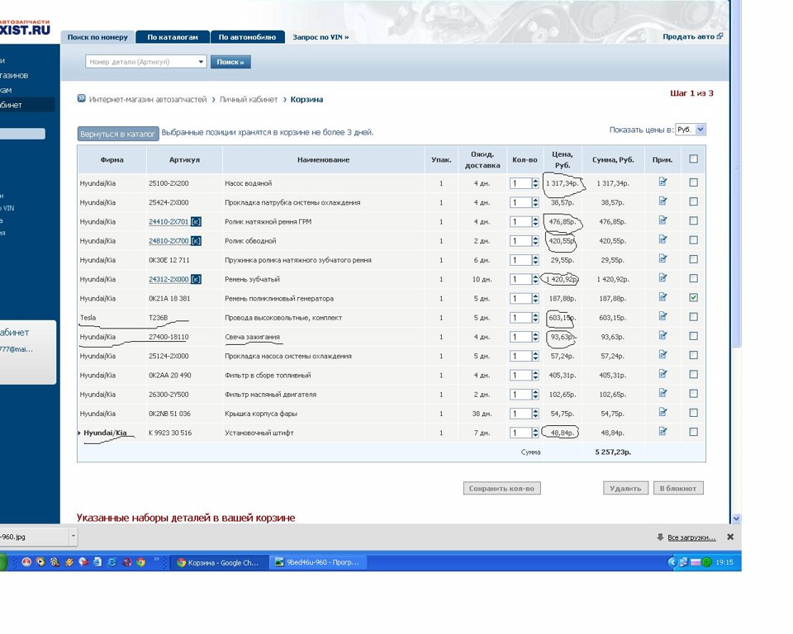
Task: Open note icon for Фильтр в сборе топливный
Action: pyautogui.click(x=662, y=374)
